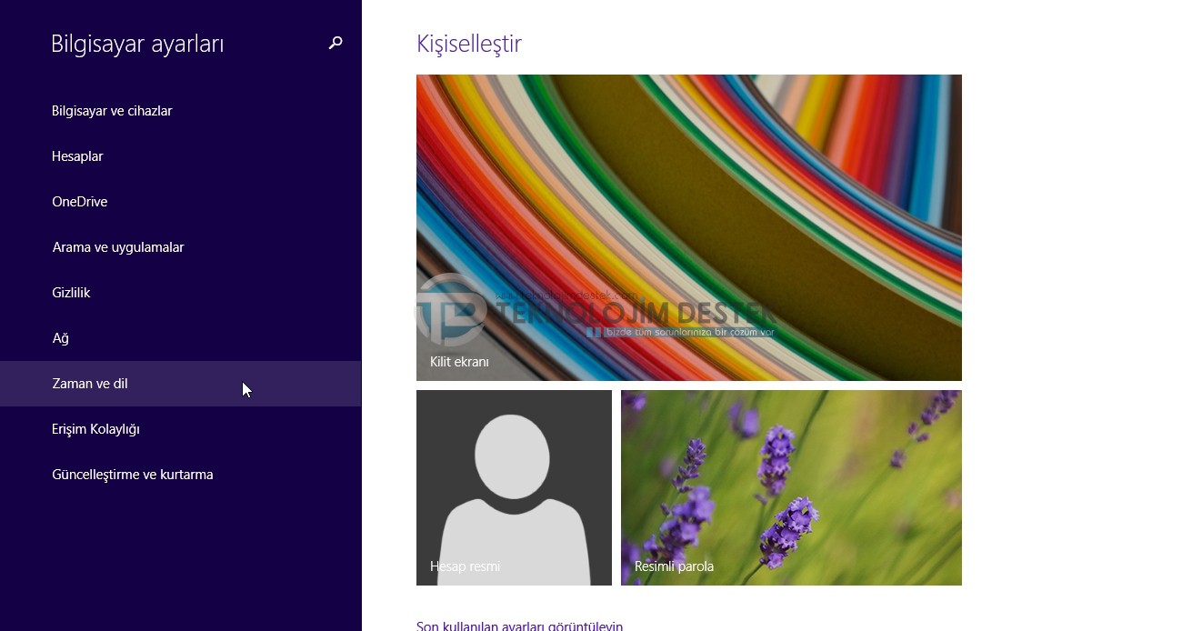This screenshot has width=1192, height=631.
Task: Click the Hesap resmi tile
Action: (x=514, y=487)
